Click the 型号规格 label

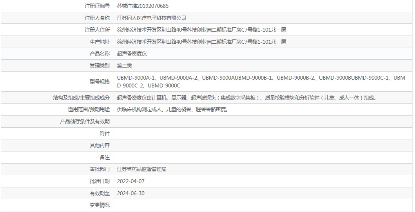click(x=100, y=82)
